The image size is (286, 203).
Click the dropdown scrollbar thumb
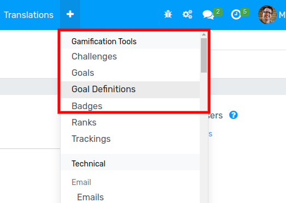pos(204,56)
